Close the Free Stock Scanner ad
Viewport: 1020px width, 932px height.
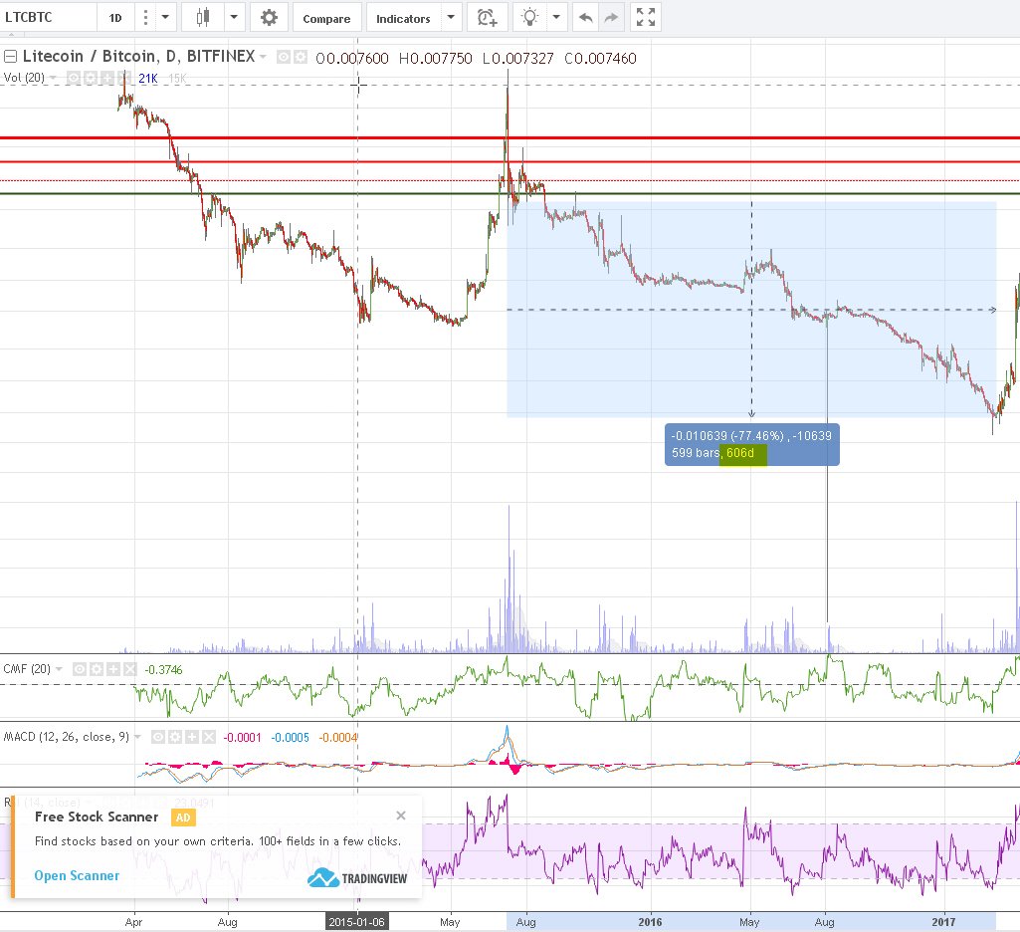(401, 815)
